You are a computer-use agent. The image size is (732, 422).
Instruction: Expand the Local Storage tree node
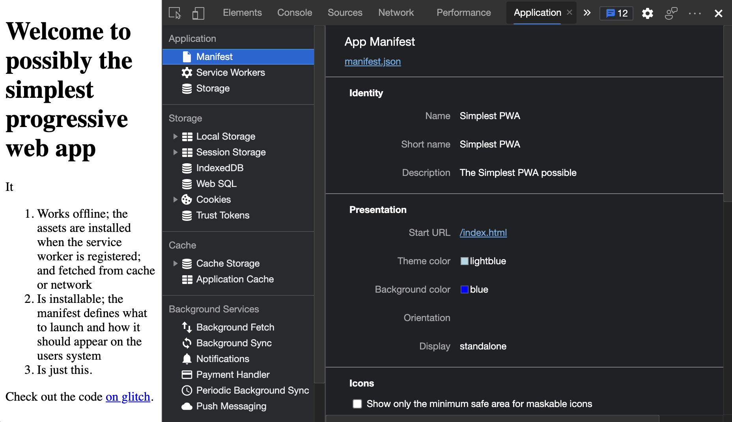coord(176,136)
